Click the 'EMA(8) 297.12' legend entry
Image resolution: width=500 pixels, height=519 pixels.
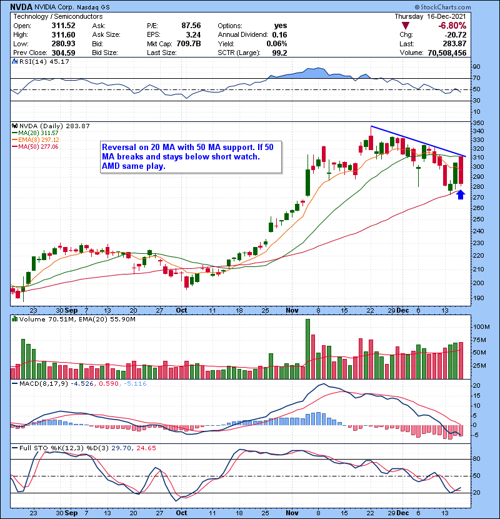(38, 140)
